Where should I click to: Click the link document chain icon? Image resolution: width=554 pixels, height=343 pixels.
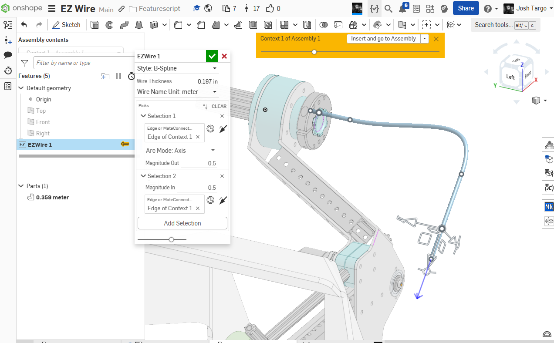(122, 9)
